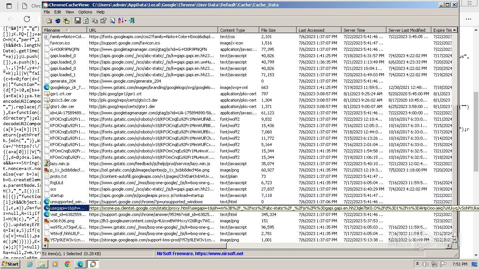479x269 pixels.
Task: Click the Save selected items floppy icon
Action: [77, 21]
